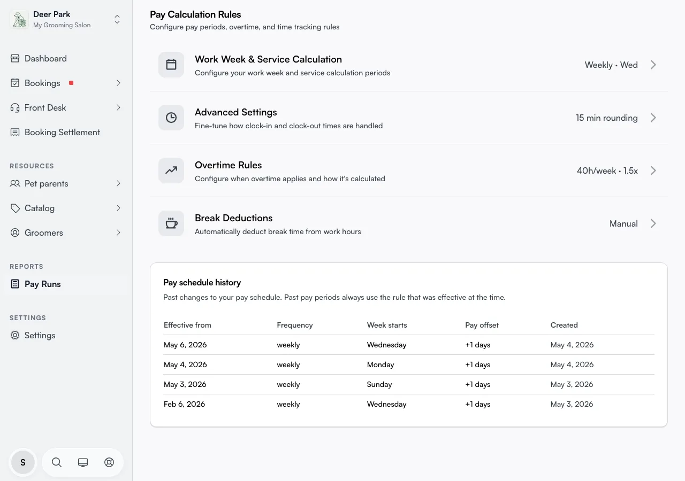Click the Pay schedule history heading
The height and width of the screenshot is (481, 685).
[202, 282]
